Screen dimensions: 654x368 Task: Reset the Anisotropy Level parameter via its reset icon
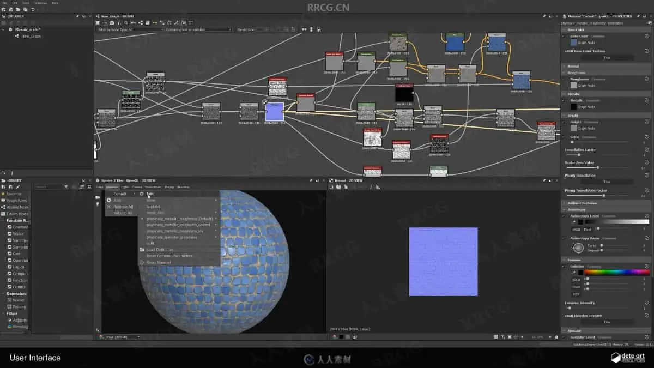coord(646,216)
